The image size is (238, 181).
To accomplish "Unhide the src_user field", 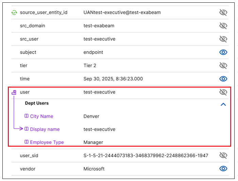I will (223, 39).
